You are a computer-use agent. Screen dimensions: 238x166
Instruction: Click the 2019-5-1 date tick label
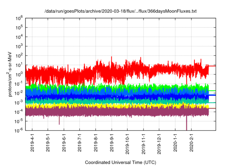pos(48,143)
